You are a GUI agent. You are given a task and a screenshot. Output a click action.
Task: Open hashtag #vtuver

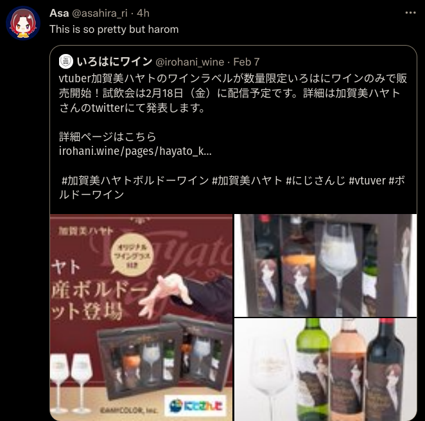(367, 181)
